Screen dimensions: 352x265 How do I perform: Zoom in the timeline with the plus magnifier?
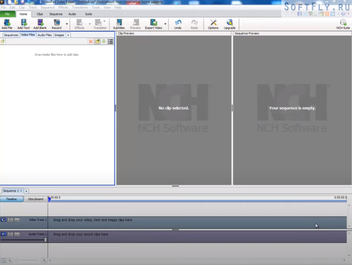(x=44, y=260)
